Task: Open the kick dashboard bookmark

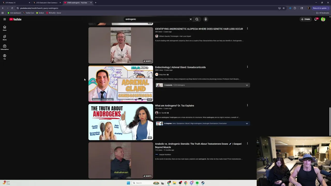Action: pos(14,13)
